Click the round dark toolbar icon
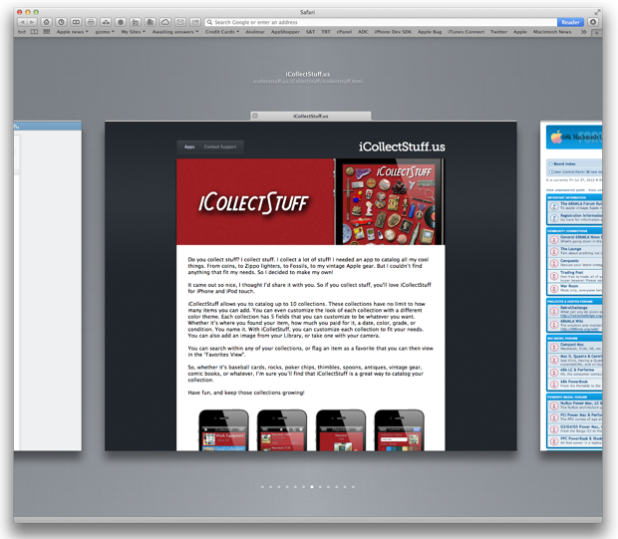The image size is (618, 539). point(121,22)
